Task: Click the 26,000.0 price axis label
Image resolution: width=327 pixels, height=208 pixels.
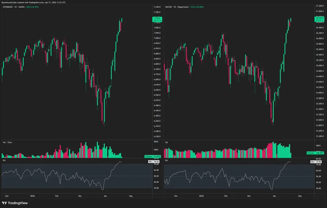Action: click(319, 38)
